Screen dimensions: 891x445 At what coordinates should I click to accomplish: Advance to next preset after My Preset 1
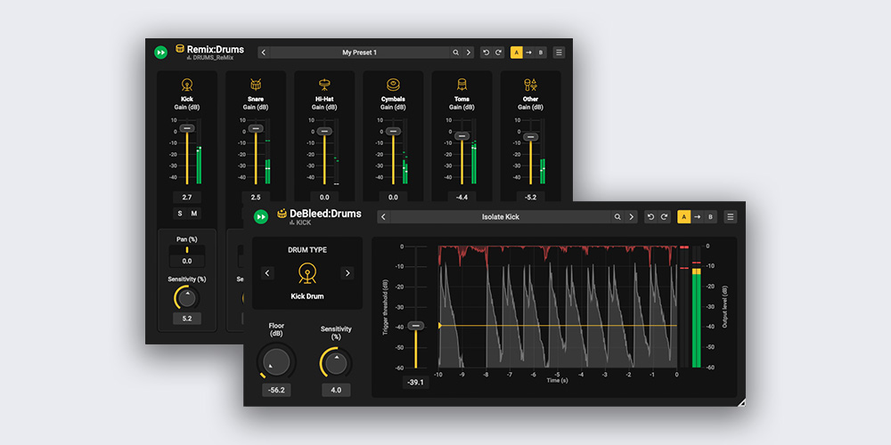pos(468,53)
